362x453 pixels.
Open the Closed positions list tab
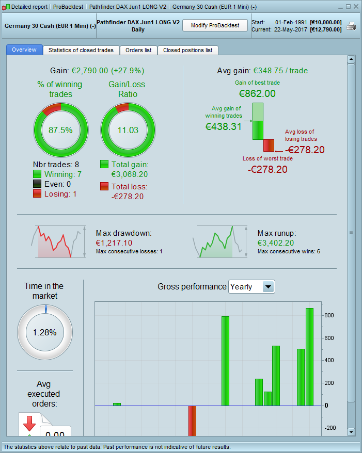[x=187, y=50]
